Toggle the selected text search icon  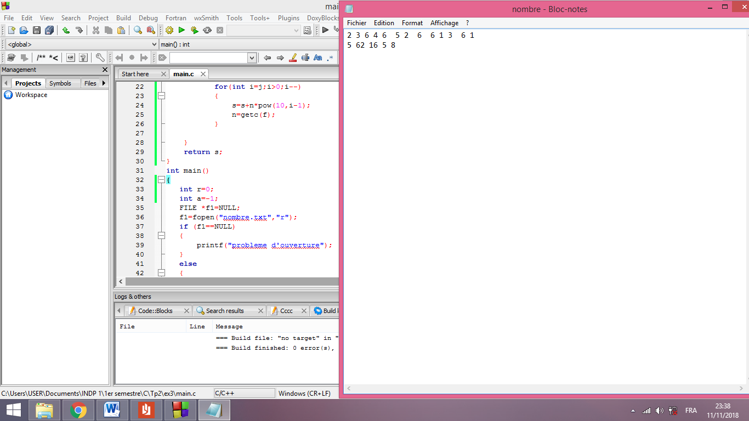305,58
